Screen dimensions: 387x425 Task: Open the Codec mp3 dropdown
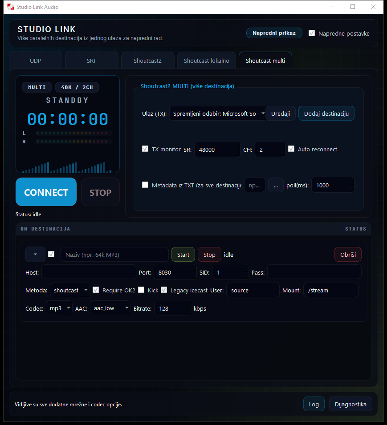(59, 308)
